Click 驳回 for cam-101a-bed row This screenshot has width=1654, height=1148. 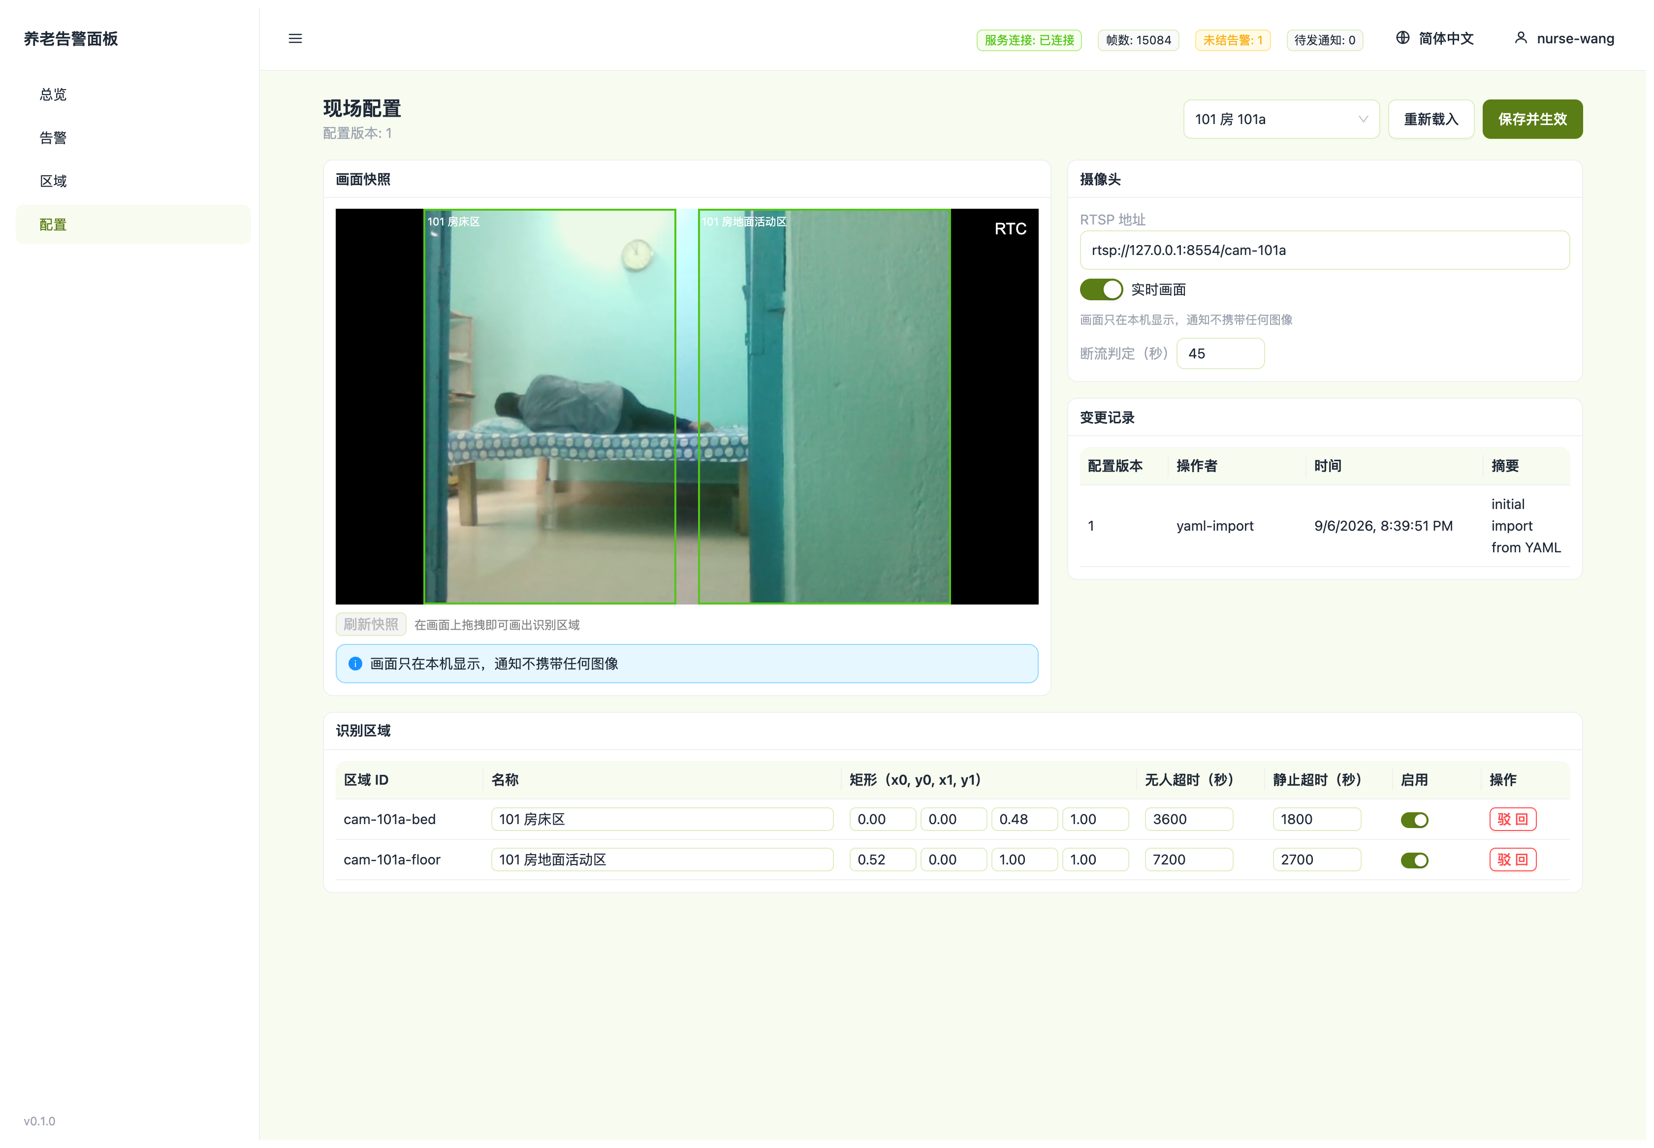(1512, 819)
